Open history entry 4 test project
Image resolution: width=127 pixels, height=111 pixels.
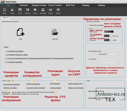[14, 62]
